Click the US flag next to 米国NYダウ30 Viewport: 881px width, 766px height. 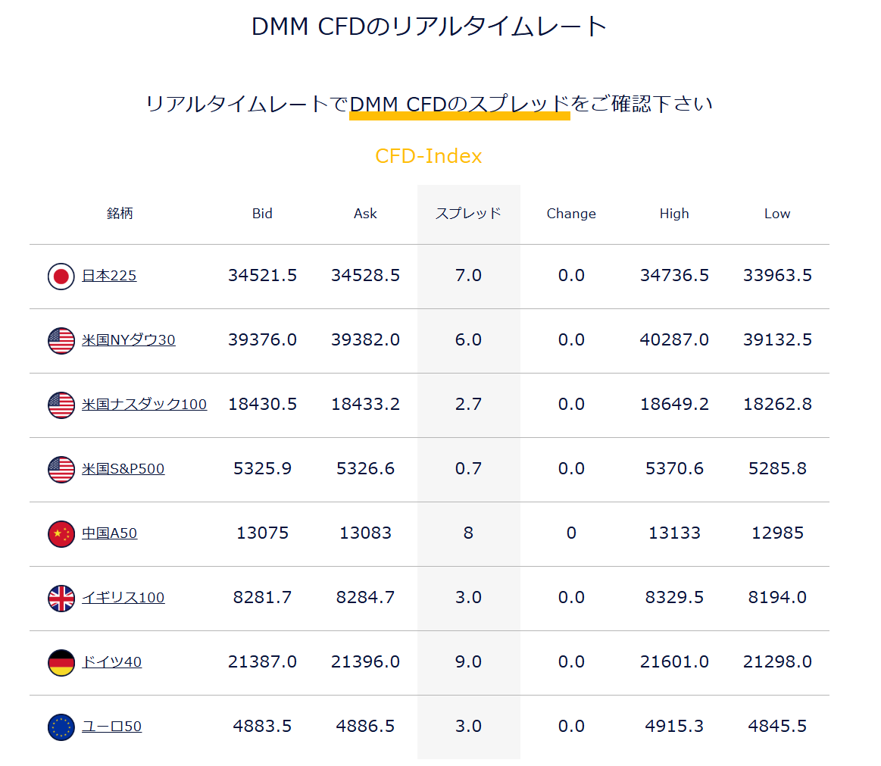pos(61,339)
